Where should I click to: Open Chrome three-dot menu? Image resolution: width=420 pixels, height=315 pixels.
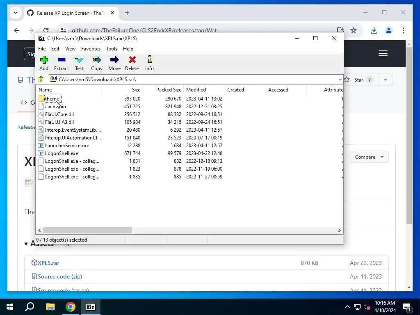click(404, 30)
